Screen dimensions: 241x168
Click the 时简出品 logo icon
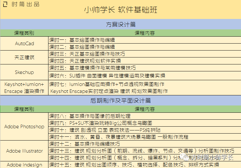click(x=5, y=4)
